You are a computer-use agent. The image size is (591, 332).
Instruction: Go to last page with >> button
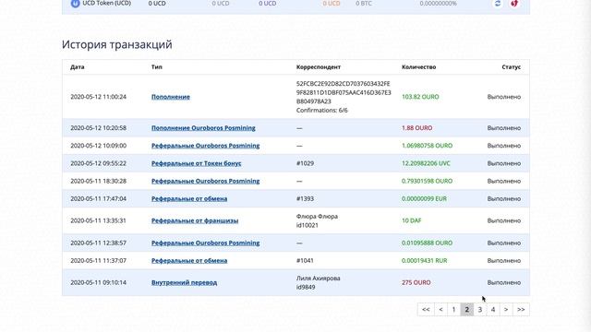pos(521,310)
